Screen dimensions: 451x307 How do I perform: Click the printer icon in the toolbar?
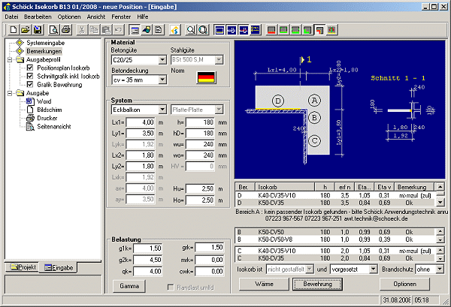[x=68, y=29]
